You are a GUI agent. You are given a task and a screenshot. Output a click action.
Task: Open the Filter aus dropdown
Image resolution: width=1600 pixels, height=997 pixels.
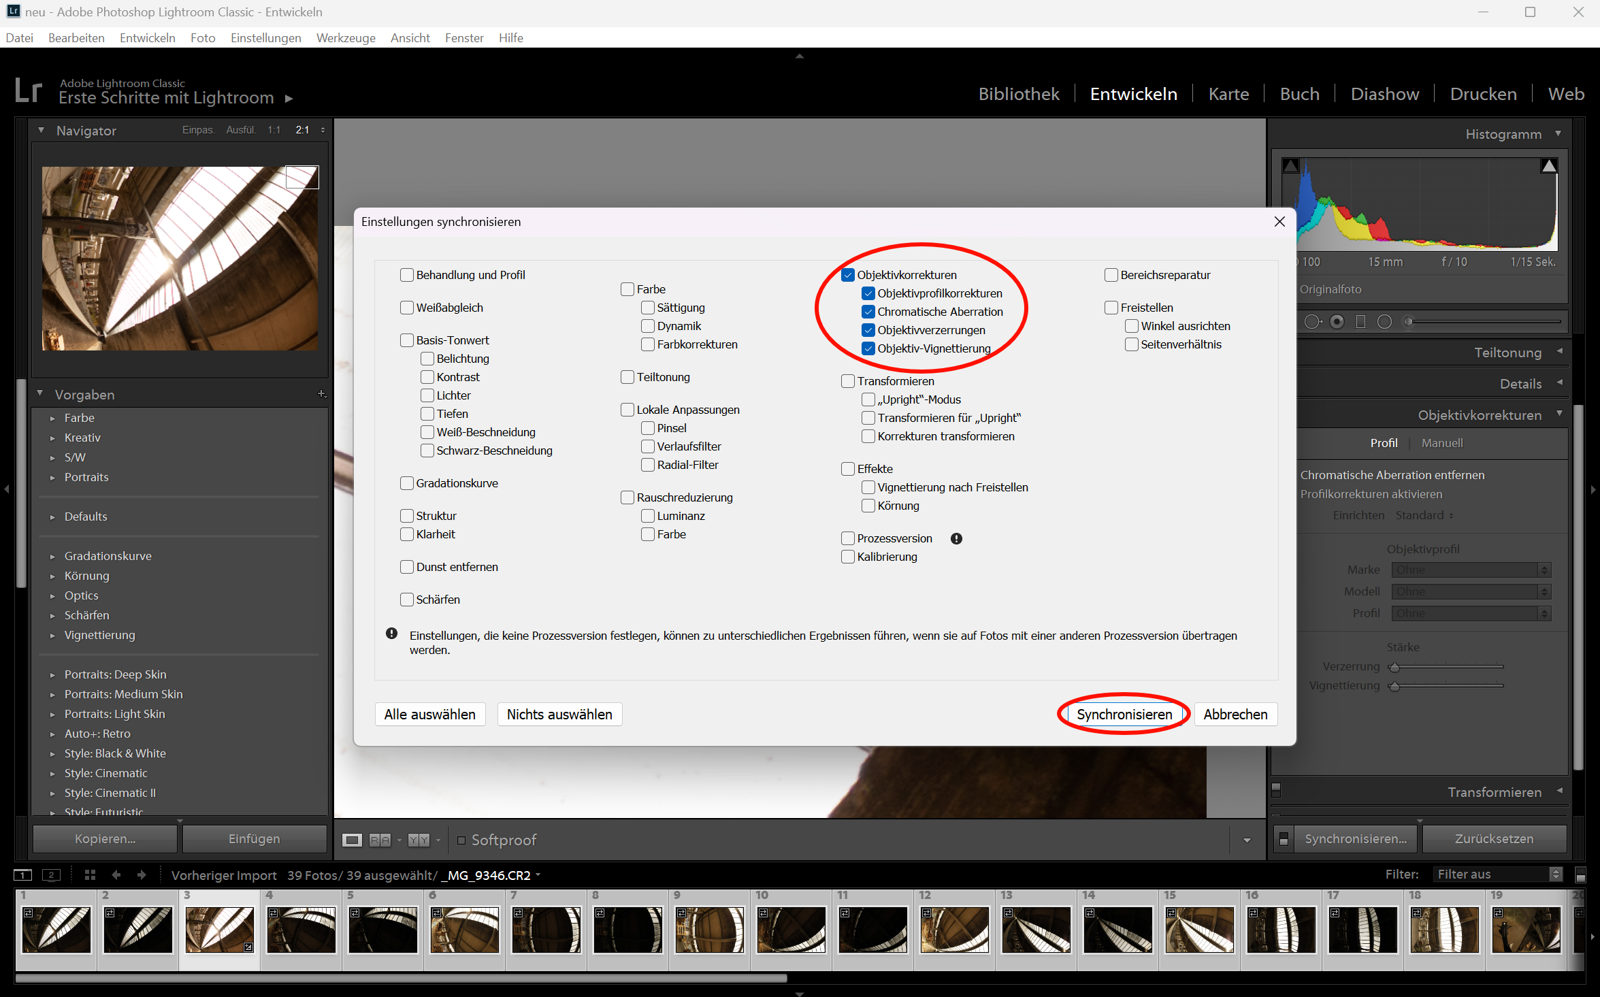[1497, 875]
